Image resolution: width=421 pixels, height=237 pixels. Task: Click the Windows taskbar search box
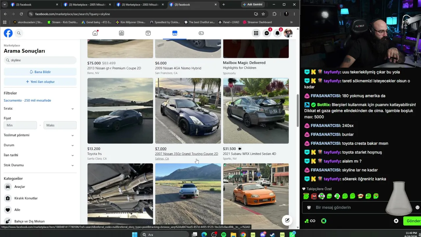point(165,234)
